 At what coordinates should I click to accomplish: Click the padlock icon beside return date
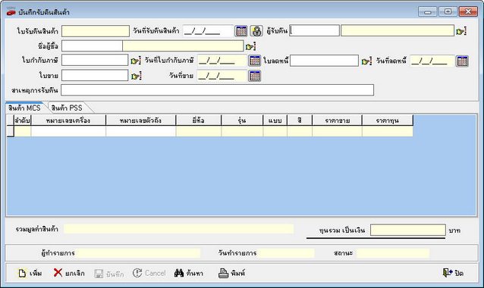click(x=256, y=31)
